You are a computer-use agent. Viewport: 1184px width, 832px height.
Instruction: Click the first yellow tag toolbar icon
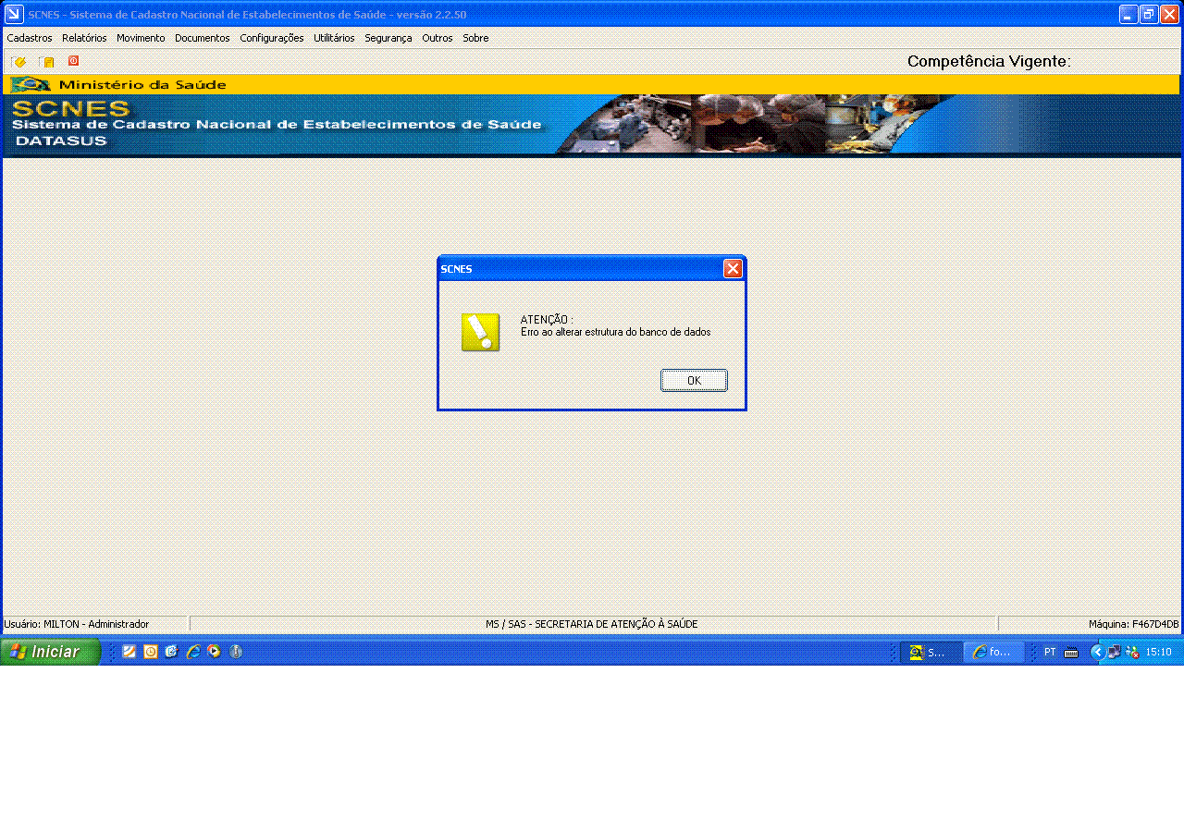[x=18, y=62]
